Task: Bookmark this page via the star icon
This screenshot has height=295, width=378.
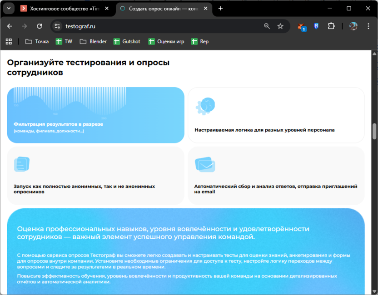Action: click(280, 26)
